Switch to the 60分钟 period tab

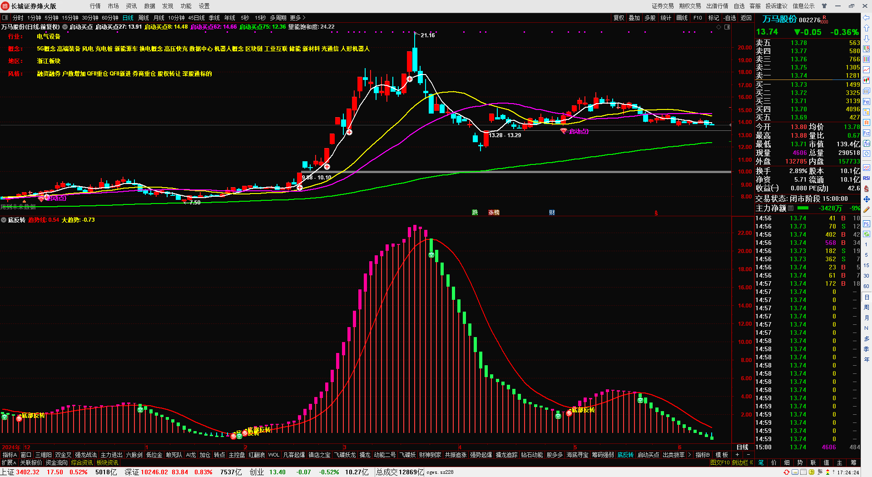click(110, 18)
